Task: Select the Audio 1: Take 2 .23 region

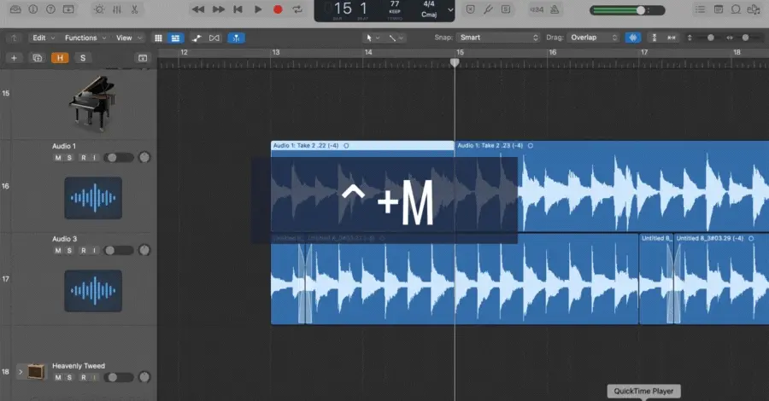Action: (x=612, y=186)
